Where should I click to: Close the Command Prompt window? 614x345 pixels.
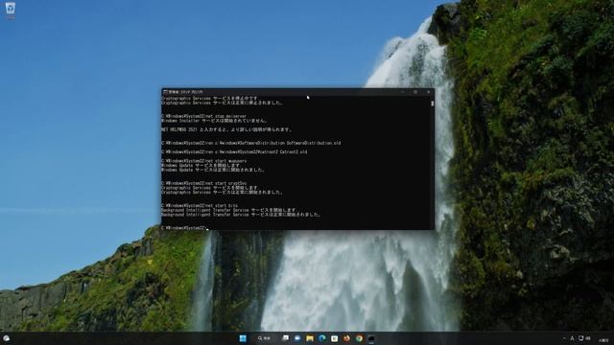tap(429, 92)
